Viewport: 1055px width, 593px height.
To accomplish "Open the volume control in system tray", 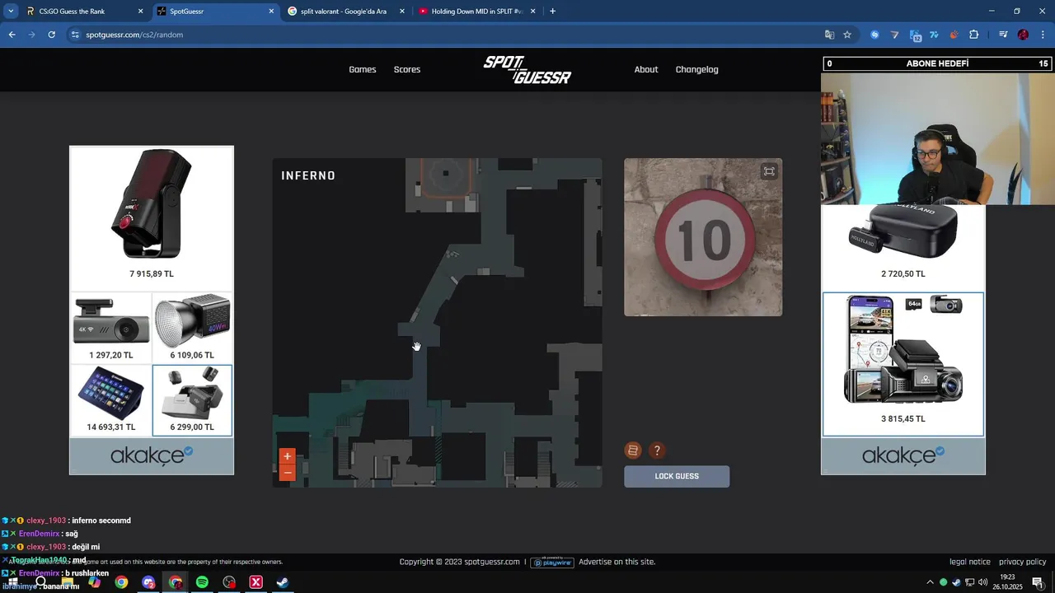I will 982,582.
